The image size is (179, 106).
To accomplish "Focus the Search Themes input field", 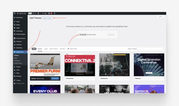I will pos(150,49).
